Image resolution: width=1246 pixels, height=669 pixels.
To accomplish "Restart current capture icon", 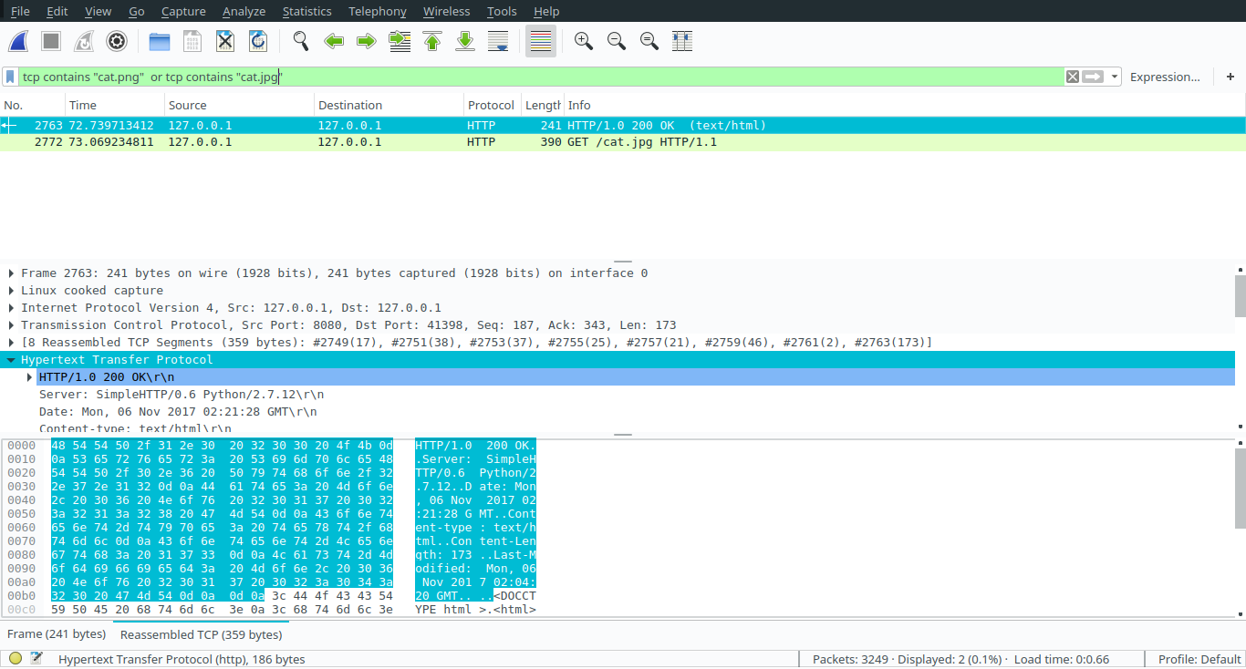I will pyautogui.click(x=84, y=41).
